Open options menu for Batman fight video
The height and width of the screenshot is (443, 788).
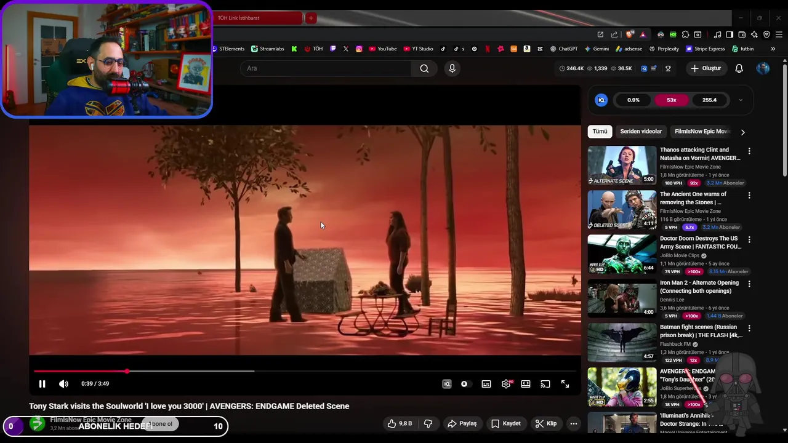pos(749,328)
